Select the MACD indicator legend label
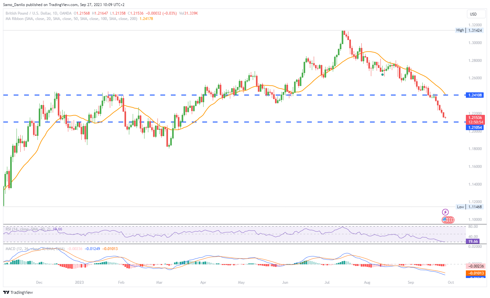Viewport: 490px width, 298px height. (x=35, y=248)
